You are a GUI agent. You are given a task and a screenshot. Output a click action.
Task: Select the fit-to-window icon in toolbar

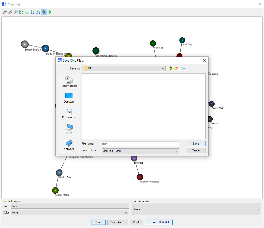click(21, 12)
